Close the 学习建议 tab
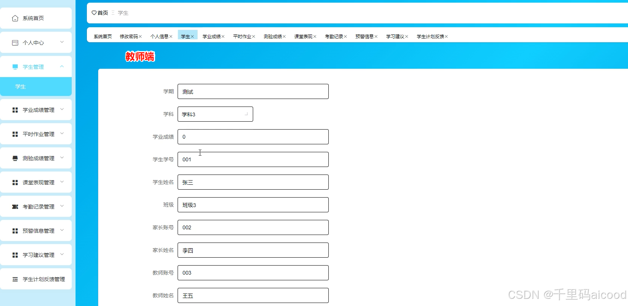 point(407,37)
